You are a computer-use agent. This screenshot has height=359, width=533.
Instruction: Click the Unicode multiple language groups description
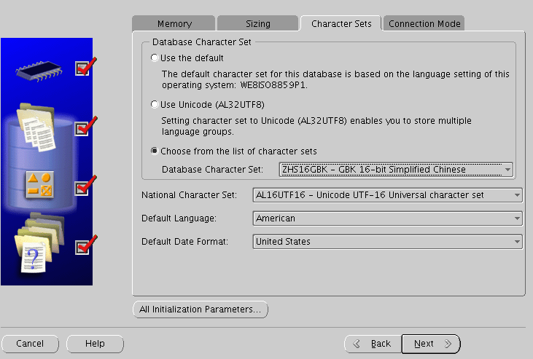coord(316,126)
